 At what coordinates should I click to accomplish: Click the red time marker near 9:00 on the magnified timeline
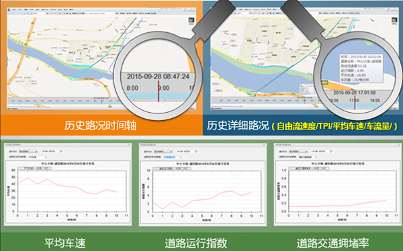click(159, 91)
